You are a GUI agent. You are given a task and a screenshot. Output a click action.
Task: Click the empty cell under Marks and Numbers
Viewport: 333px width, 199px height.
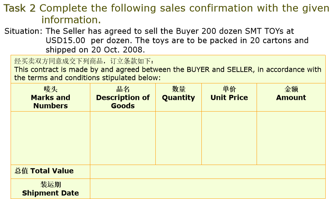pos(50,138)
